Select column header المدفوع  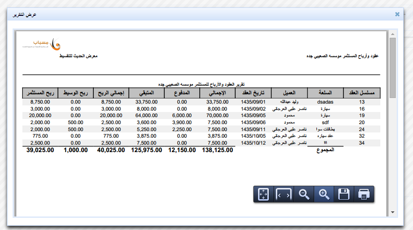click(x=182, y=93)
